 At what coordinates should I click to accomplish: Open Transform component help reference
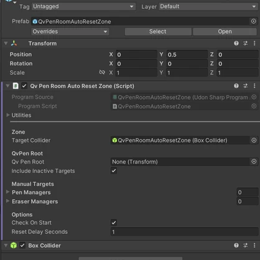(236, 43)
